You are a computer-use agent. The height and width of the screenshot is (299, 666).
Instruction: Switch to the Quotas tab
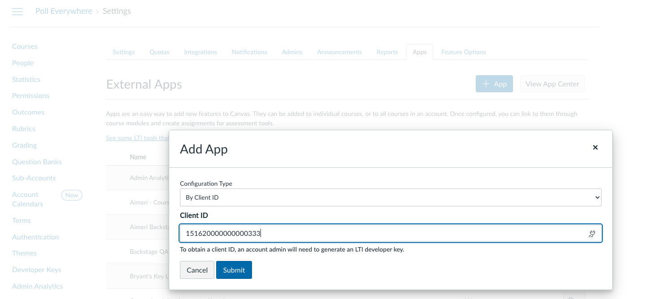[159, 52]
